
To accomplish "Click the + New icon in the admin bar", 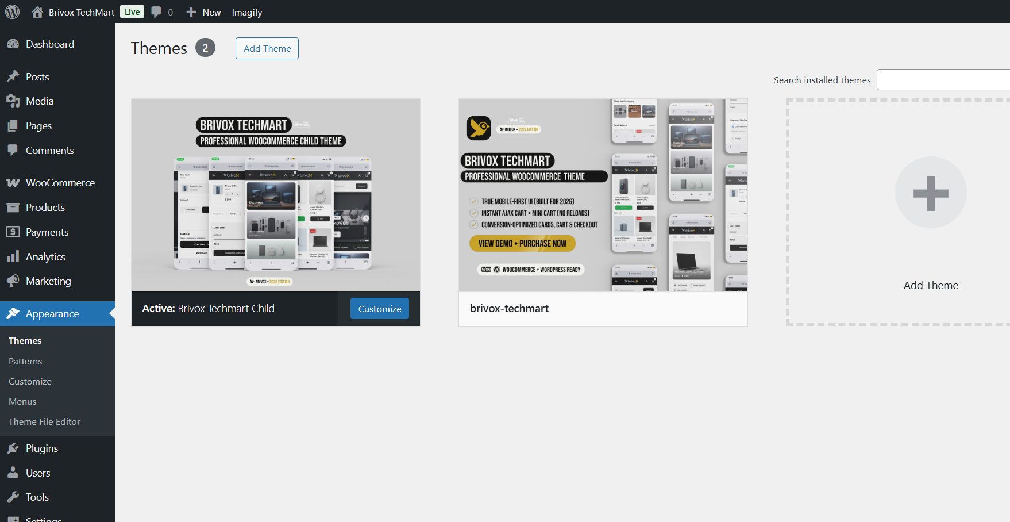I will point(191,12).
